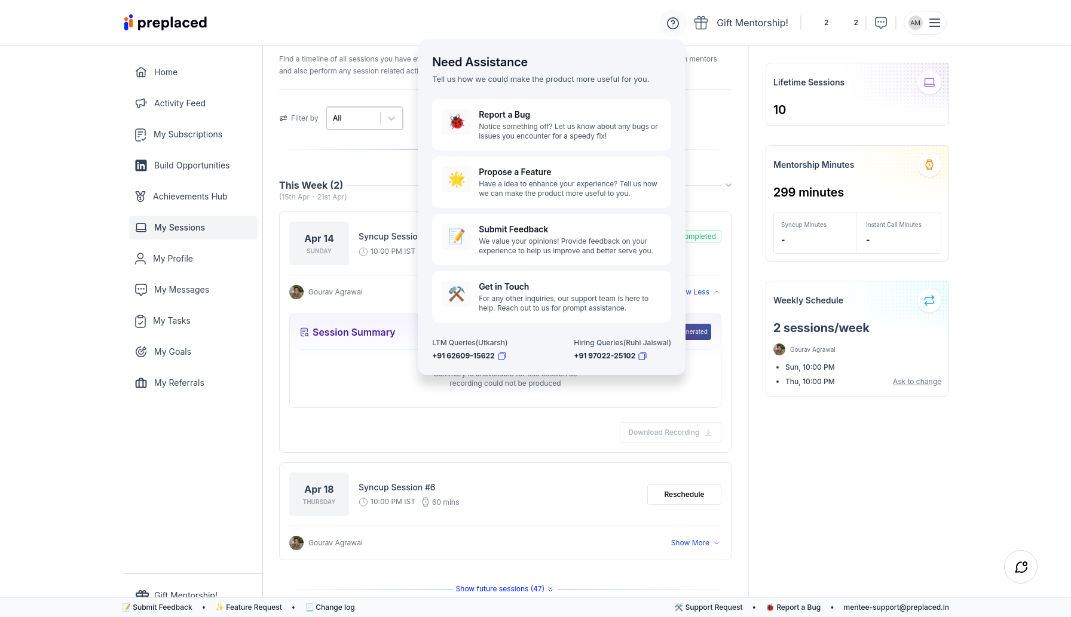Open My Subscriptions in sidebar
The height and width of the screenshot is (617, 1071).
click(193, 134)
